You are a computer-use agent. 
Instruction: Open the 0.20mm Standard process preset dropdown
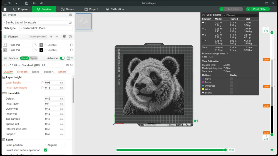[x=35, y=65]
